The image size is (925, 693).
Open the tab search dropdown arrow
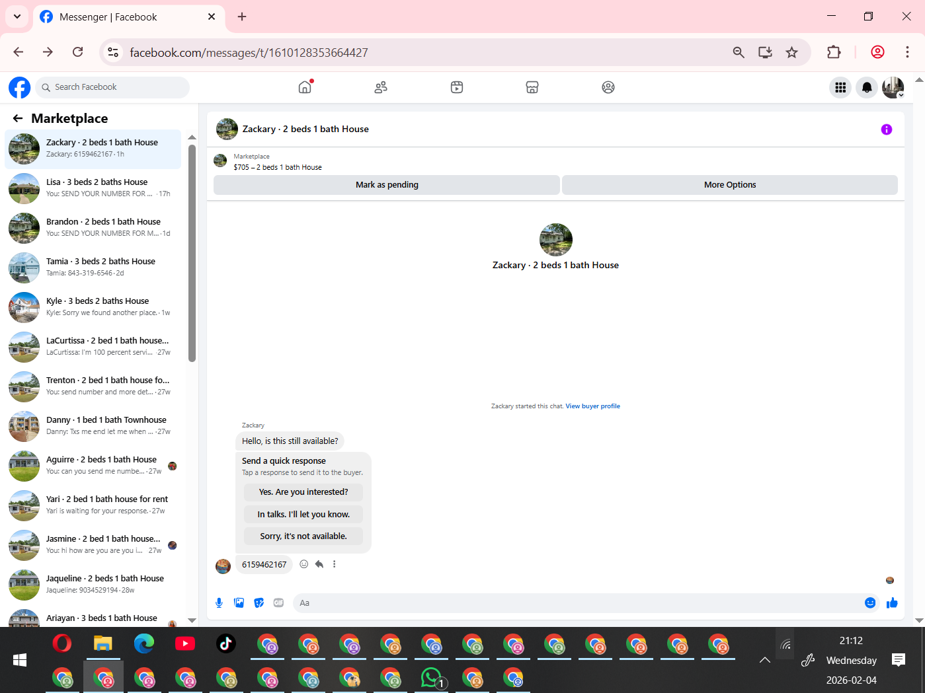tap(17, 17)
